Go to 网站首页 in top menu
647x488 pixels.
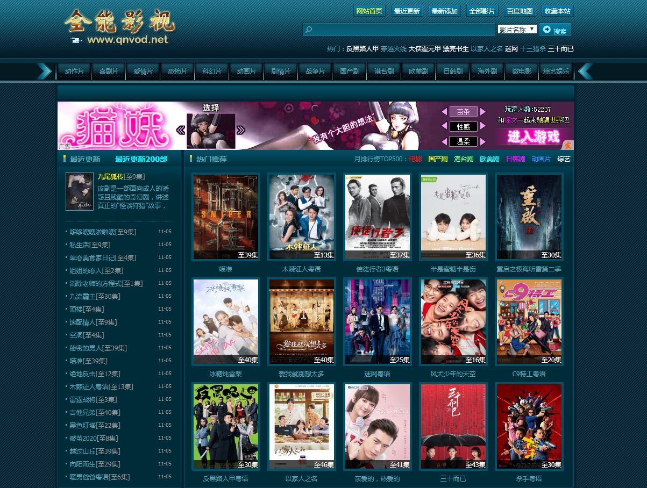tap(369, 11)
